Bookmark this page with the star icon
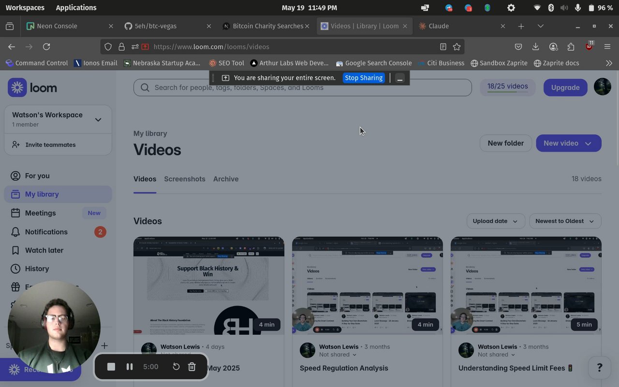Screen dimensions: 619x387 (457, 46)
